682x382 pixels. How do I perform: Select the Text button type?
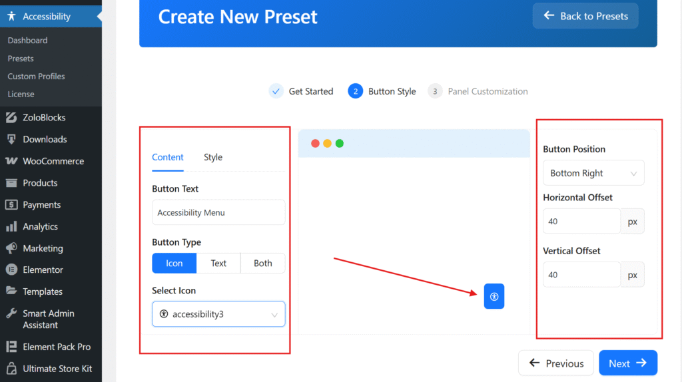218,264
